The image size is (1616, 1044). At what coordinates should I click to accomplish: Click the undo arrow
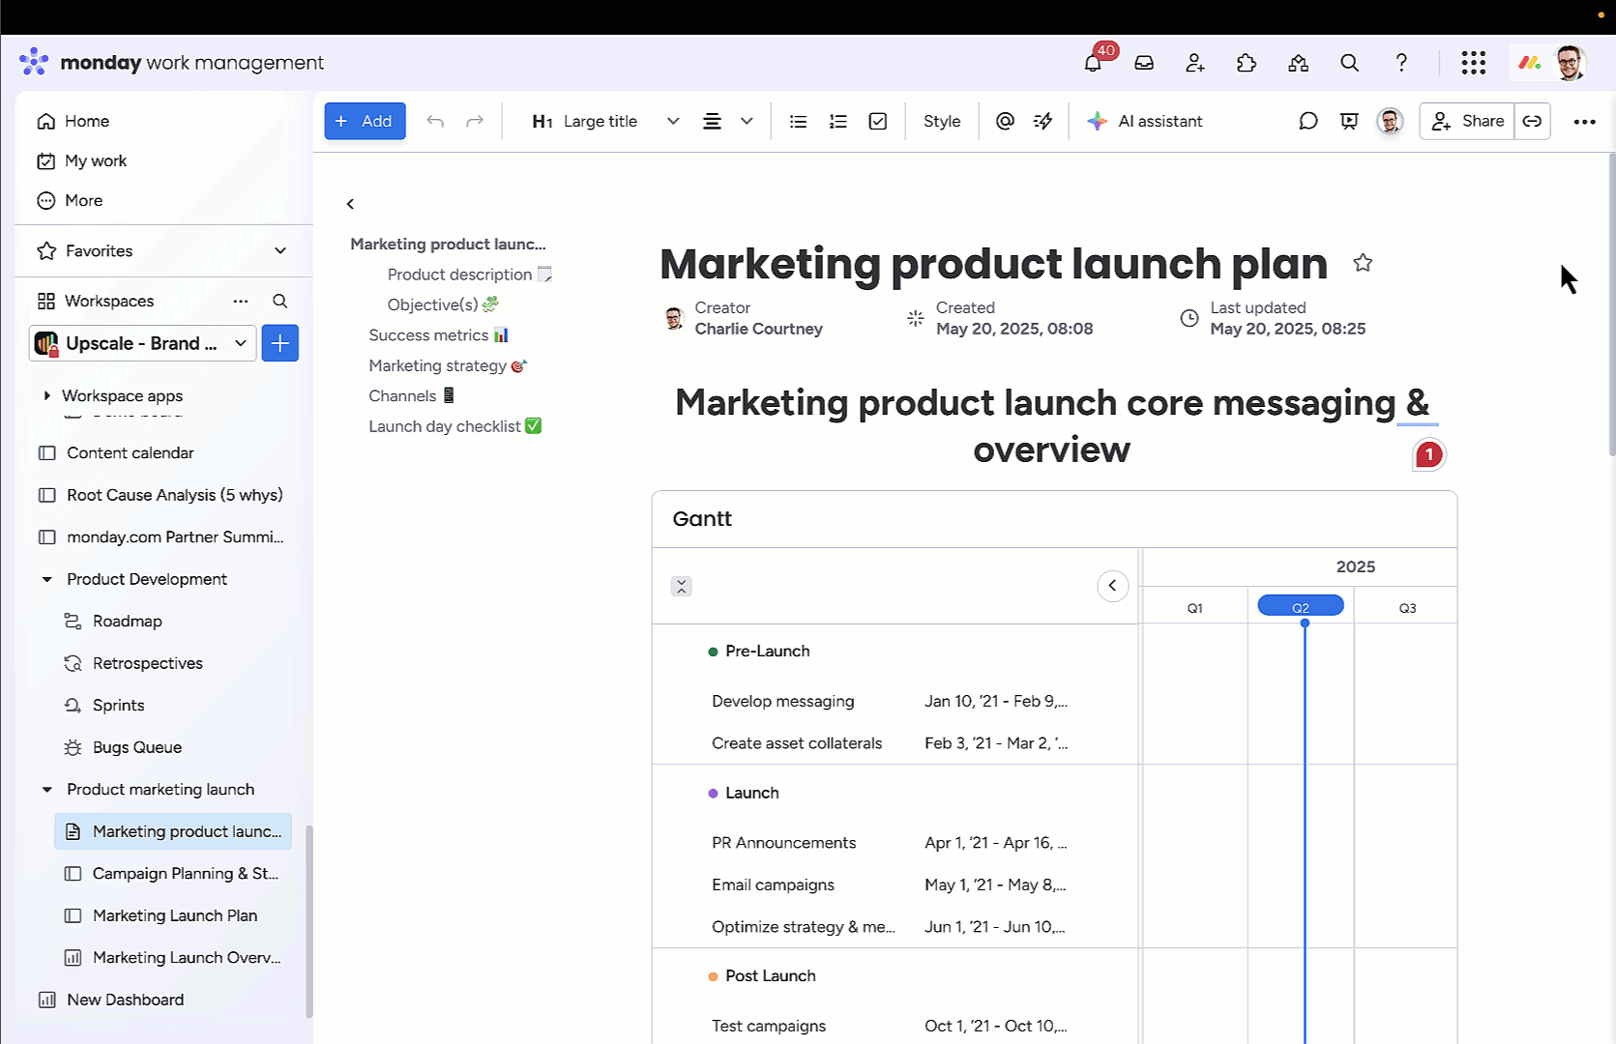(x=435, y=121)
